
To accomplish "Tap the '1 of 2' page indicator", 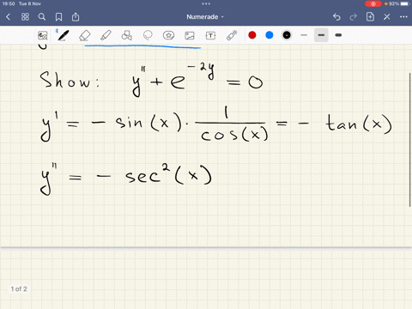I will 19,289.
